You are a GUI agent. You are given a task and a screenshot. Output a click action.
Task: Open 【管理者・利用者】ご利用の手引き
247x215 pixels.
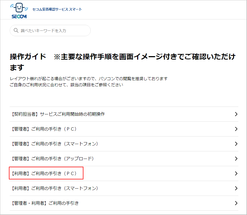(124, 203)
